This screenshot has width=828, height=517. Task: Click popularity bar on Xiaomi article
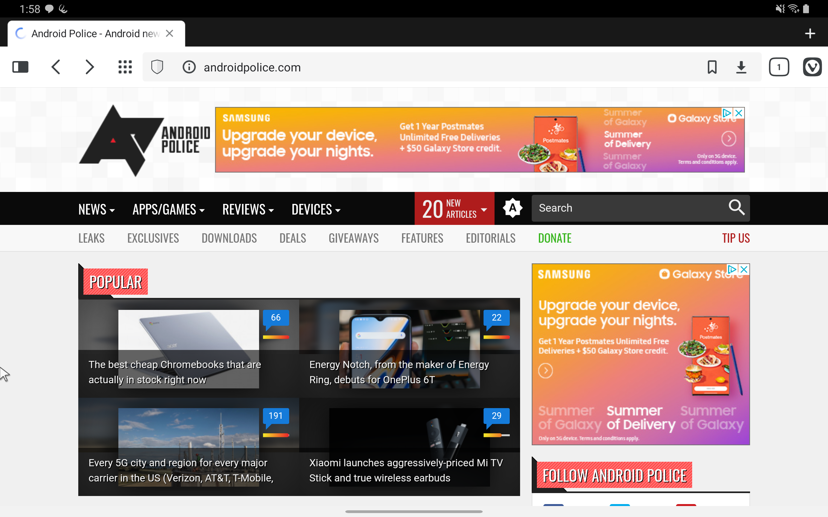point(496,435)
